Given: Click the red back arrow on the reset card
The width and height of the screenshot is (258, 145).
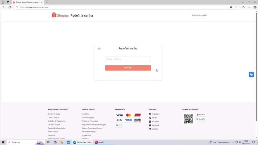Looking at the screenshot, I should pyautogui.click(x=100, y=49).
